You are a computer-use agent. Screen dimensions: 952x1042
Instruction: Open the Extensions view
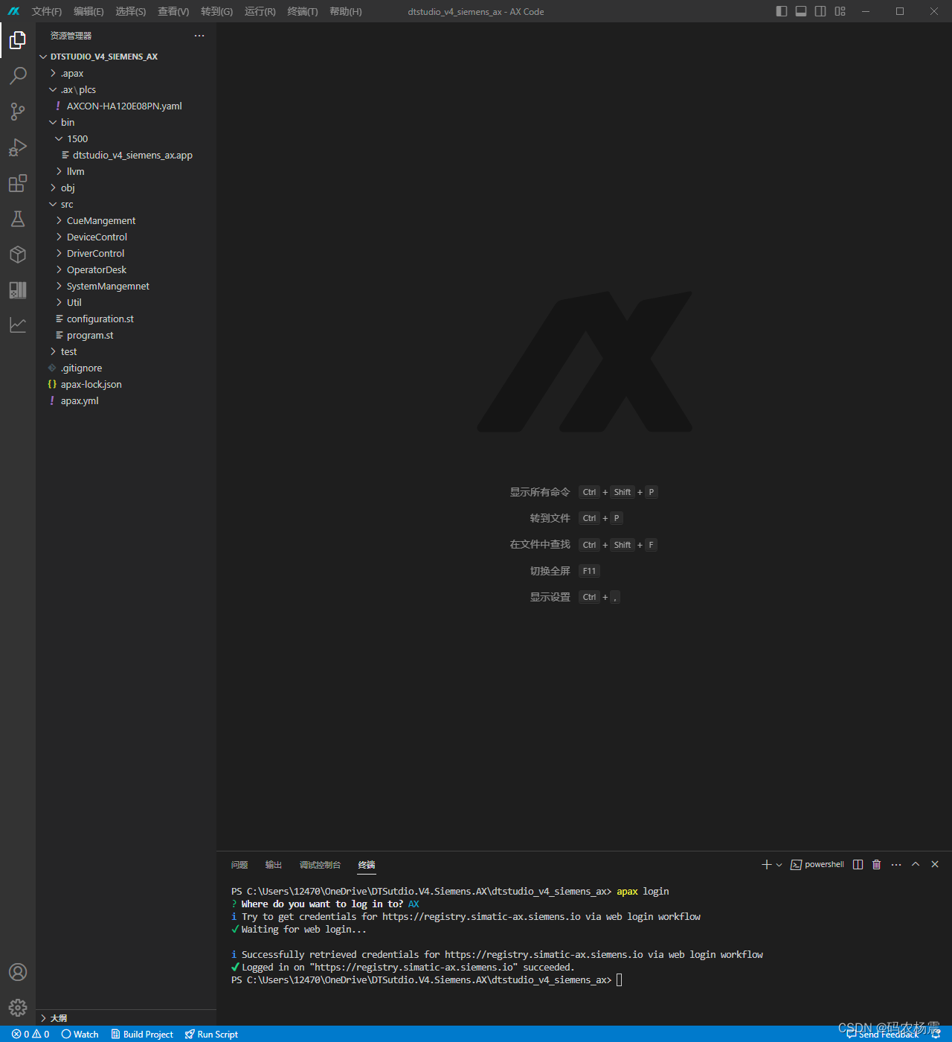tap(18, 183)
